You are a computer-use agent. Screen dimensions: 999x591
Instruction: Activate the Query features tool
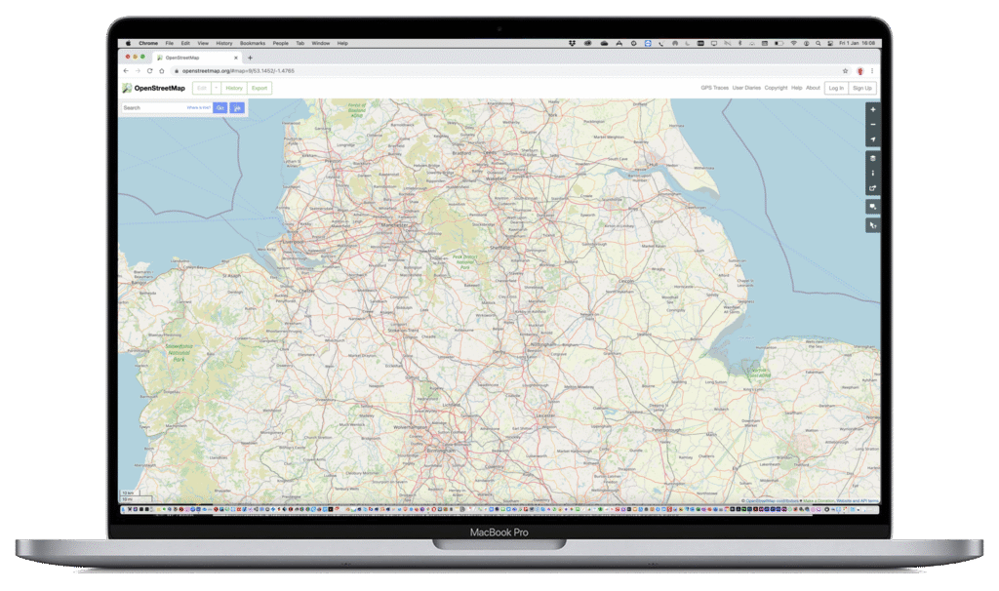click(873, 225)
